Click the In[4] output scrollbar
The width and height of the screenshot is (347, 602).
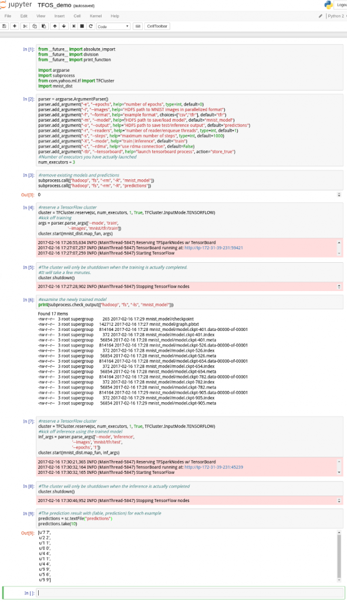tap(339, 248)
